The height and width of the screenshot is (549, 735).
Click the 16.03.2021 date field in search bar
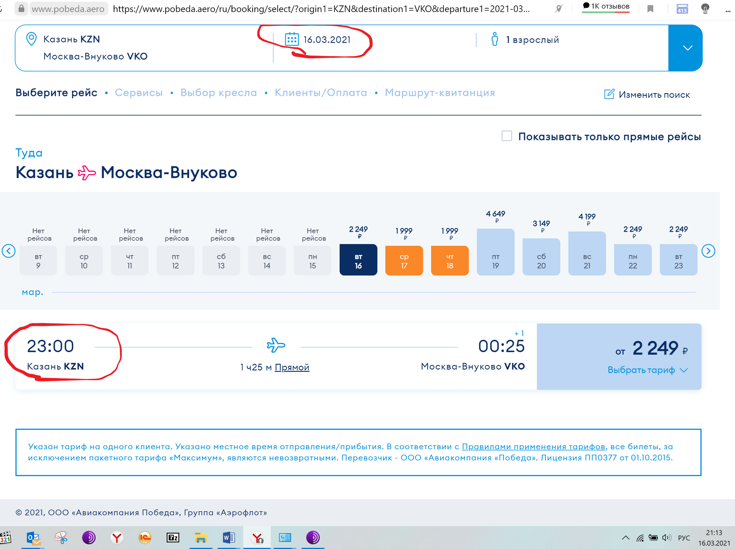pyautogui.click(x=327, y=39)
